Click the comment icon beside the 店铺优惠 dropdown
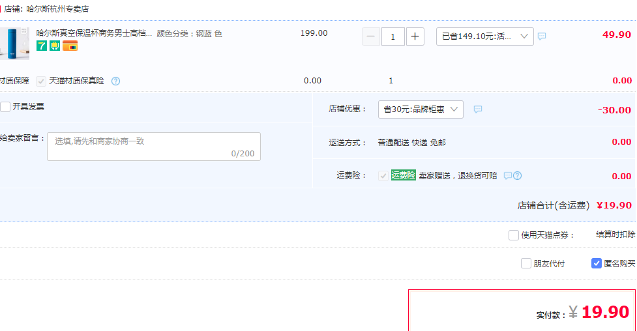This screenshot has width=637, height=331. [x=478, y=109]
